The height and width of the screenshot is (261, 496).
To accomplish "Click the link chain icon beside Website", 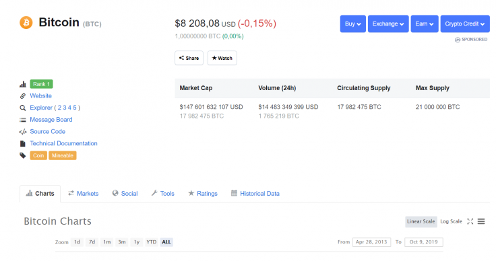I will [23, 96].
